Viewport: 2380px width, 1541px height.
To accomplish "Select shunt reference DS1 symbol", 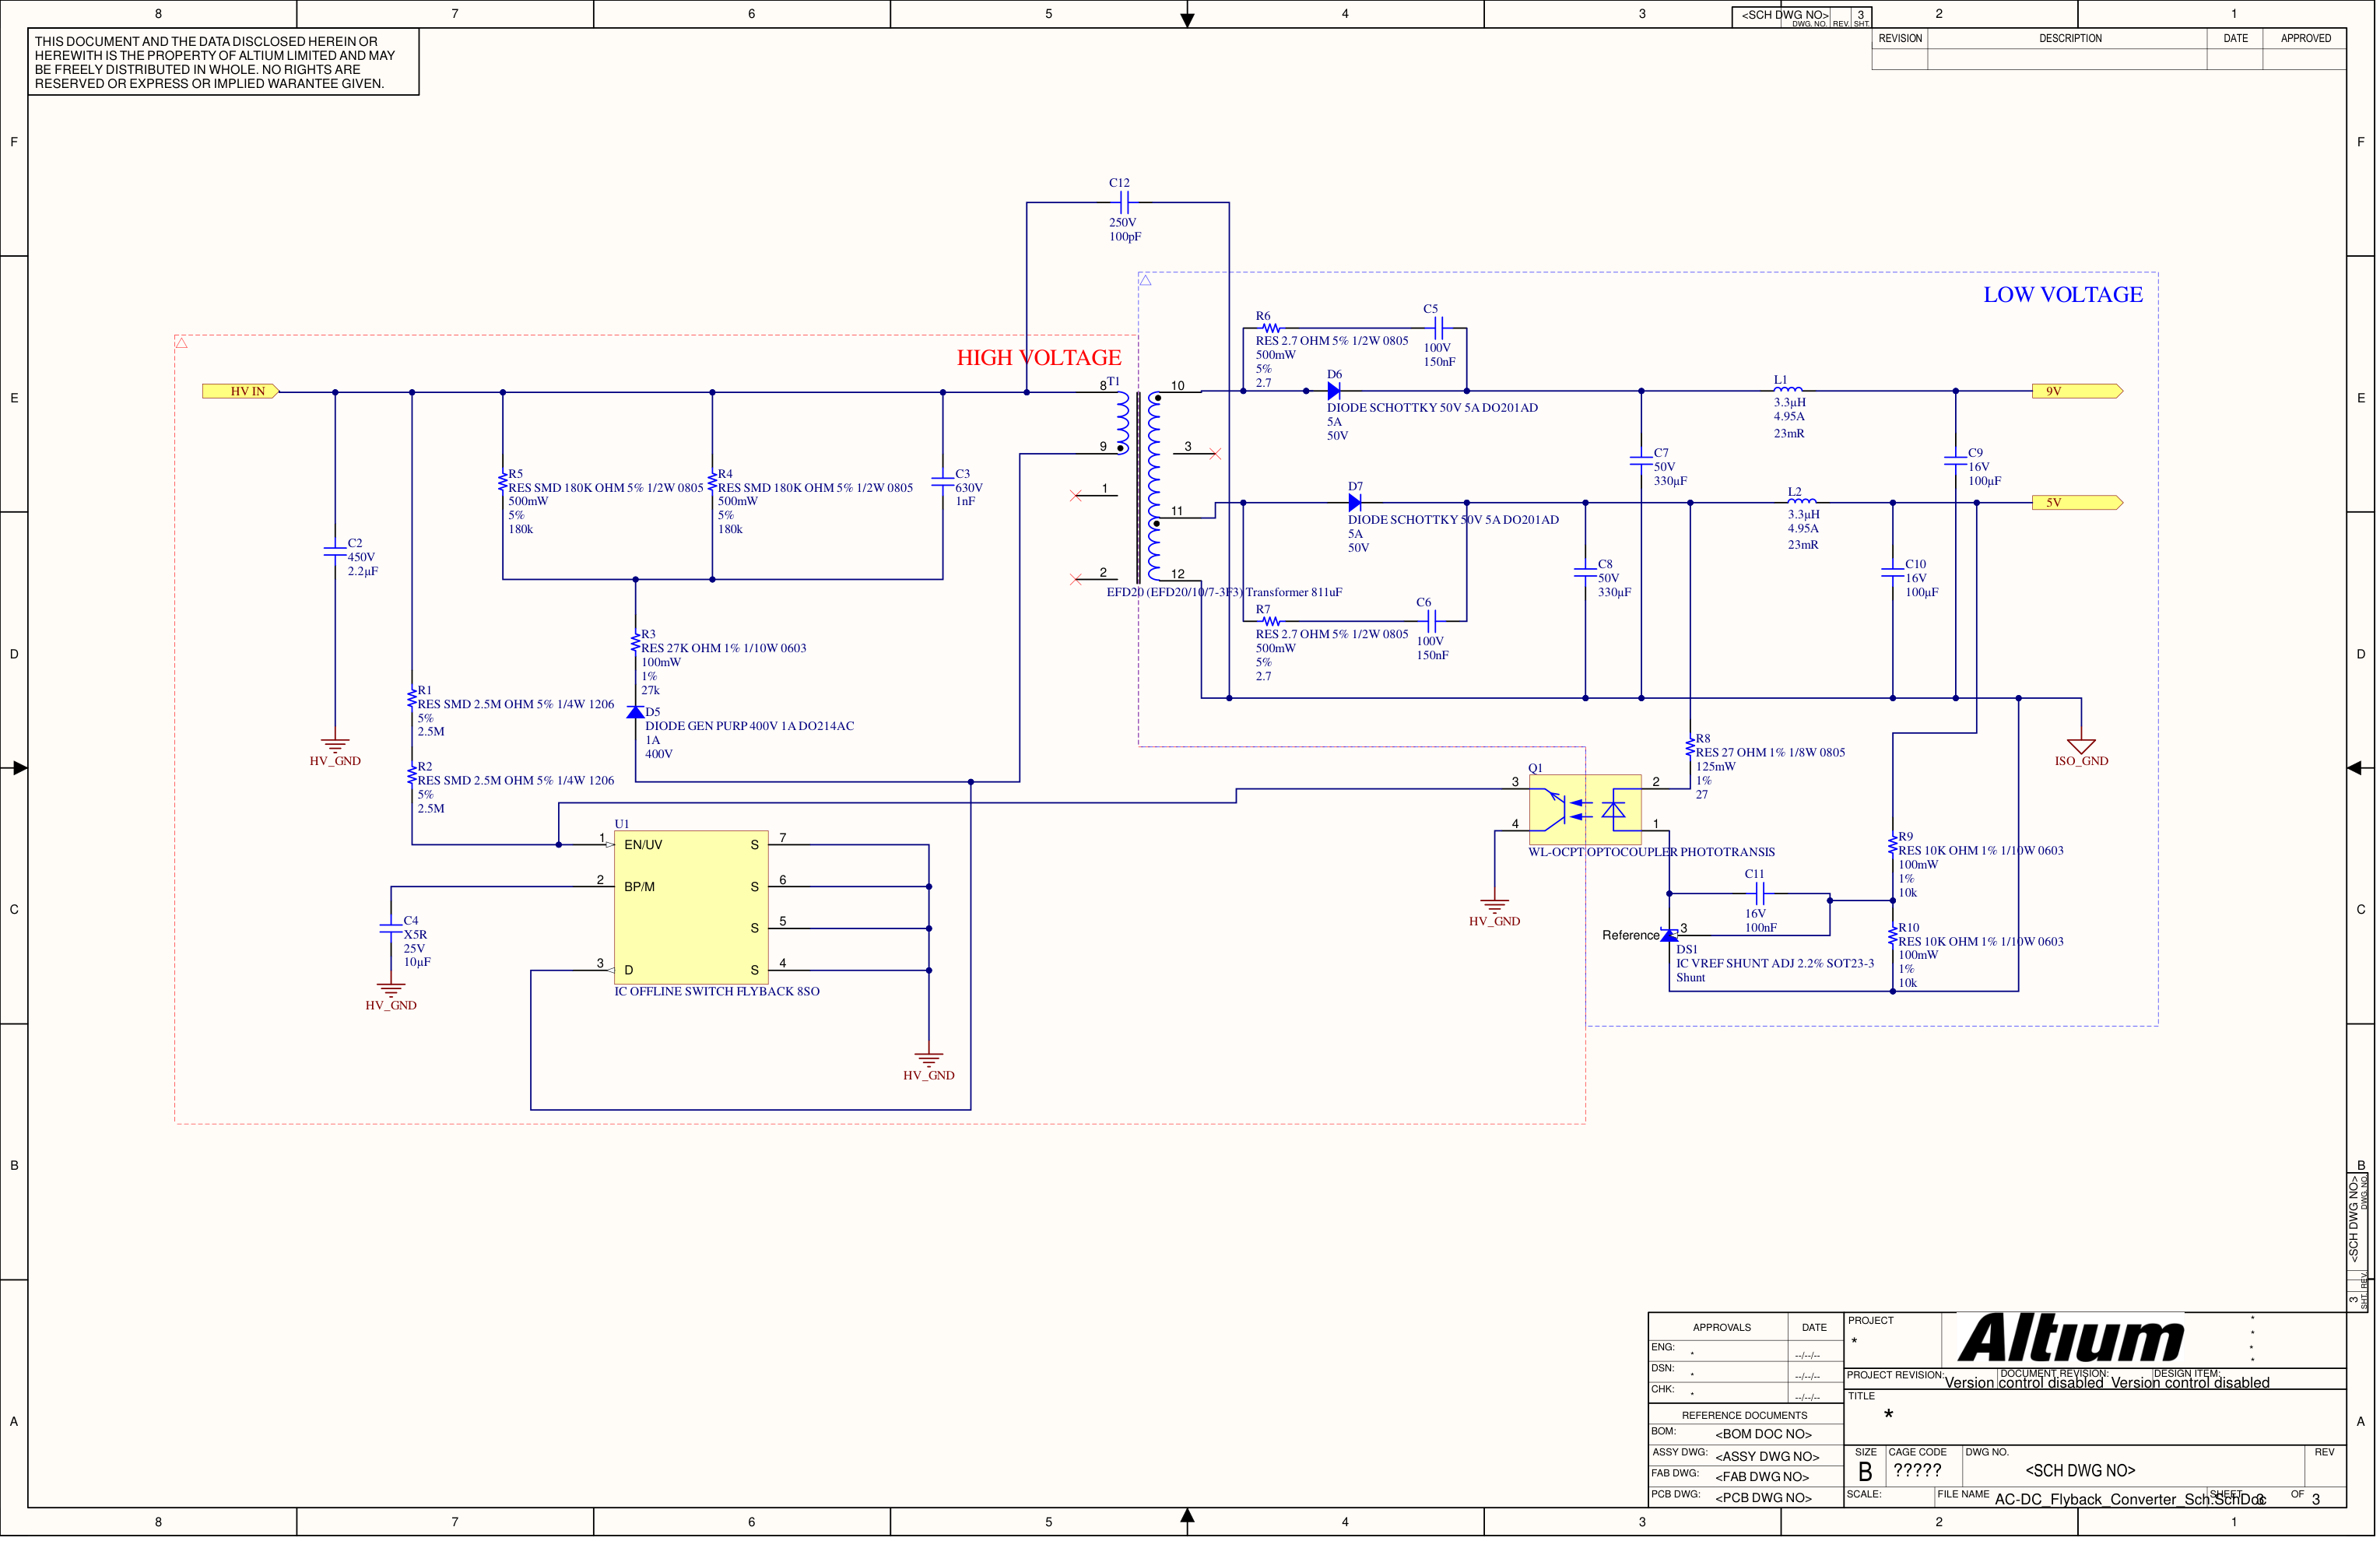I will point(1669,935).
